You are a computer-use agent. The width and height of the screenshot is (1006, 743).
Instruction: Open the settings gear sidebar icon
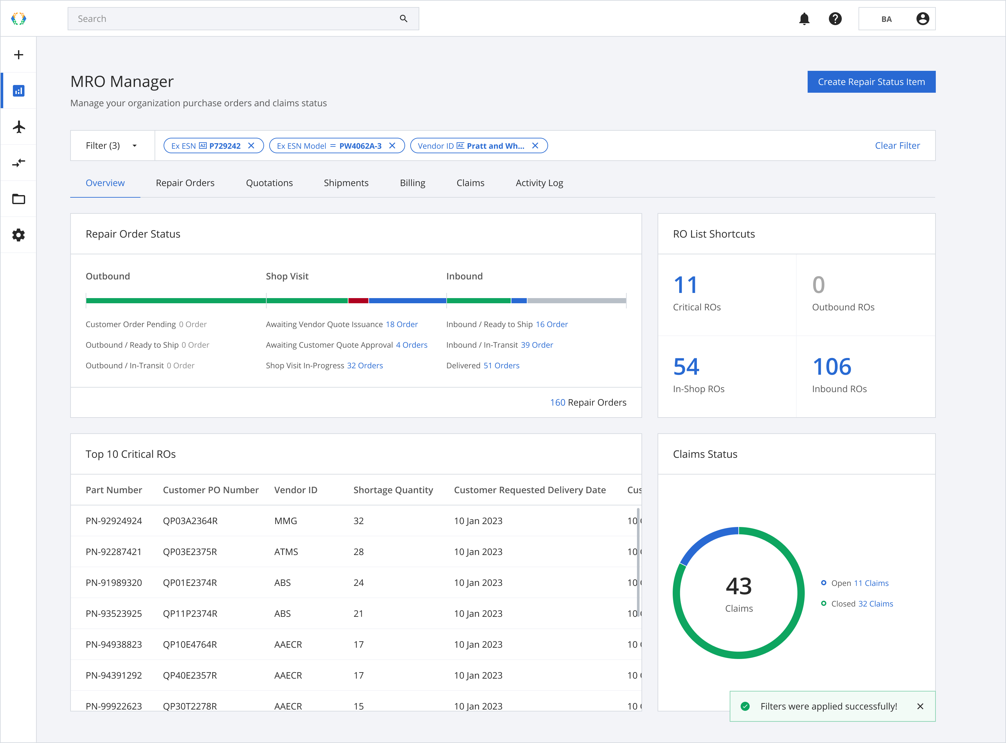[18, 235]
